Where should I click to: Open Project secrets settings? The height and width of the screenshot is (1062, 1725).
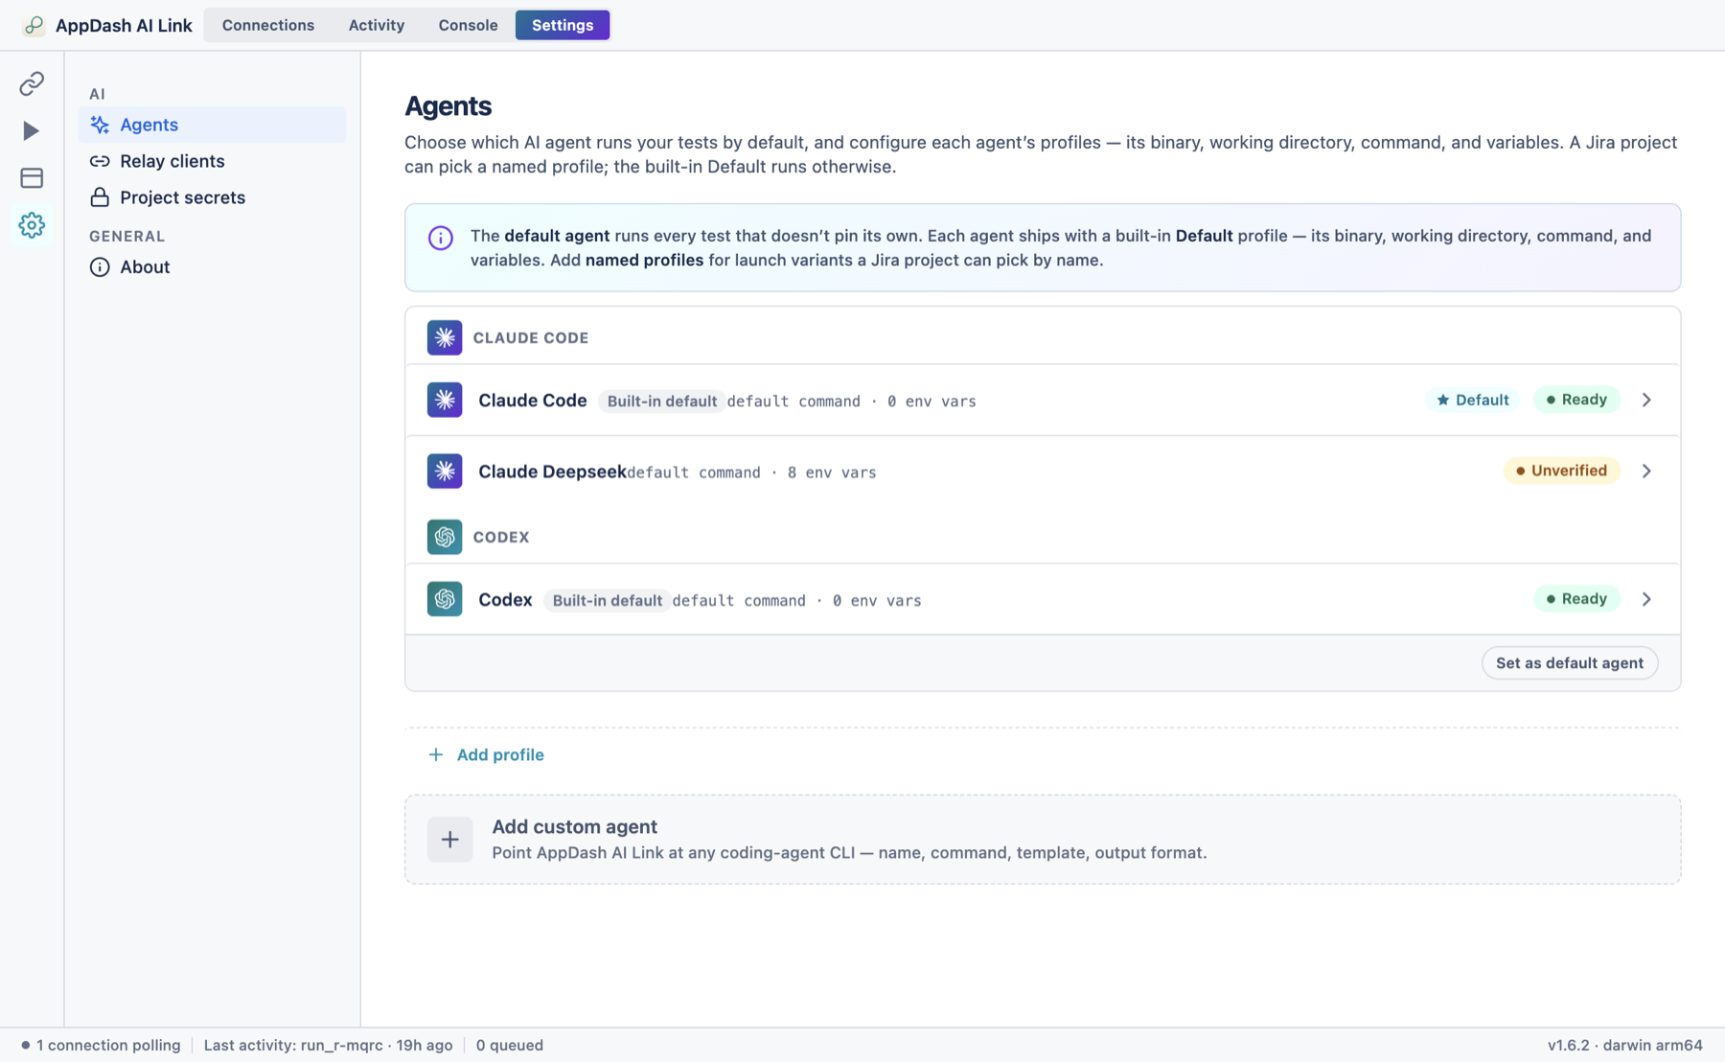[x=213, y=197]
